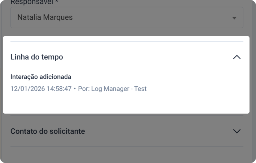Click the Responsável field label
This screenshot has height=163, width=256.
[32, 2]
